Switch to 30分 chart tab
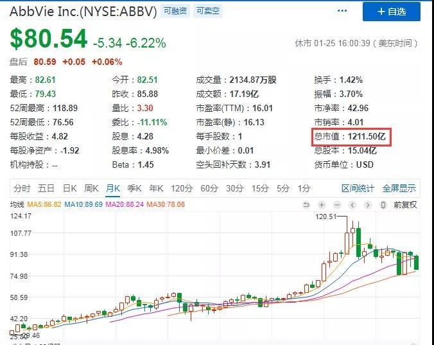434x345 pixels. pyautogui.click(x=235, y=188)
